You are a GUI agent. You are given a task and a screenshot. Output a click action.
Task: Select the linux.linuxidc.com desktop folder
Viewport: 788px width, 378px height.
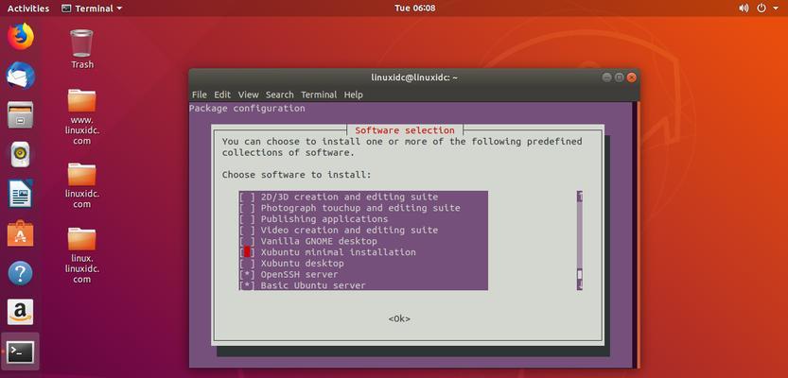click(x=82, y=254)
